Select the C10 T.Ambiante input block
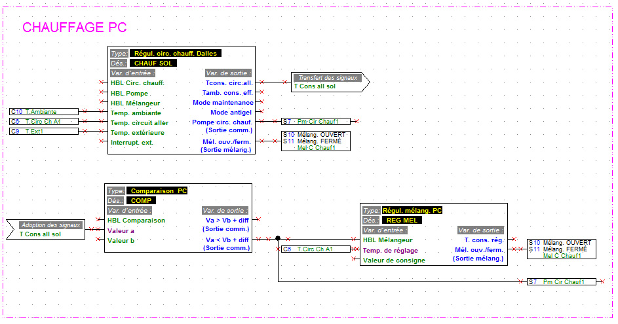Image resolution: width=618 pixels, height=324 pixels. [x=43, y=112]
